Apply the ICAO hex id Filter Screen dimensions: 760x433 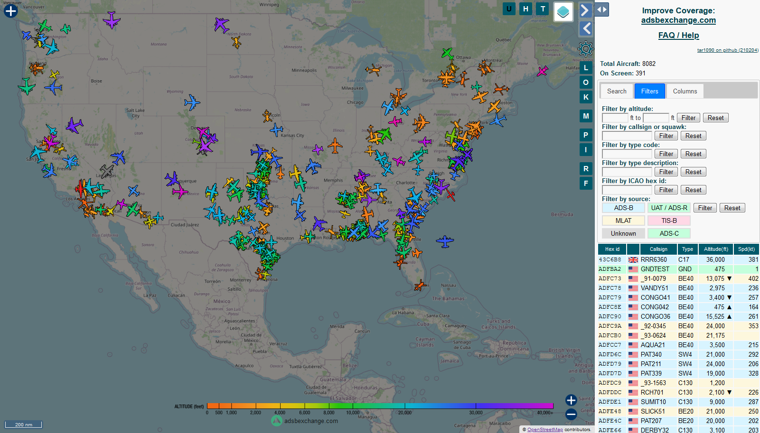coord(666,190)
